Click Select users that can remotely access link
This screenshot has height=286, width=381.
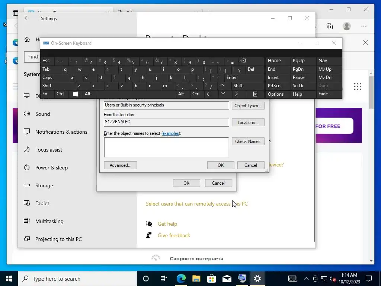click(196, 204)
